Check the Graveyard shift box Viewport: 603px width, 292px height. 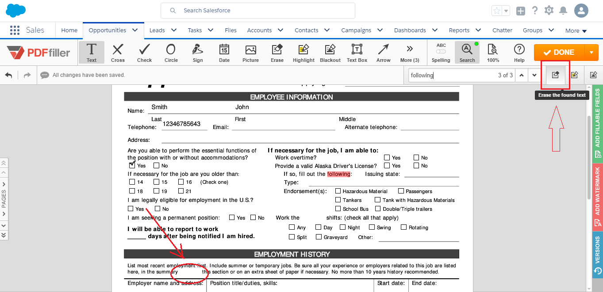(x=319, y=237)
